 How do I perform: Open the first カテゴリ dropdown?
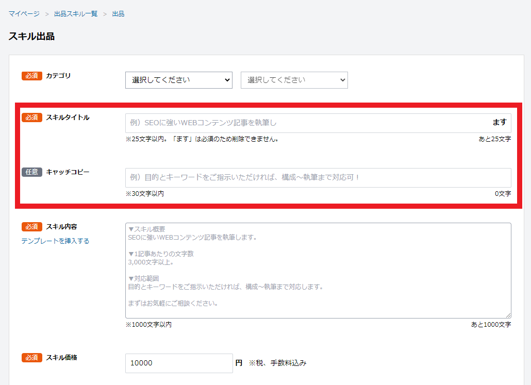tap(178, 80)
